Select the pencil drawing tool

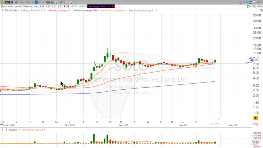click(61, 2)
